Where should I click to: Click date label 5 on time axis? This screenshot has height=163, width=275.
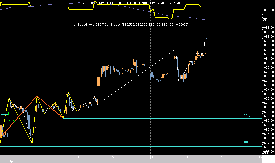pyautogui.click(x=113, y=157)
